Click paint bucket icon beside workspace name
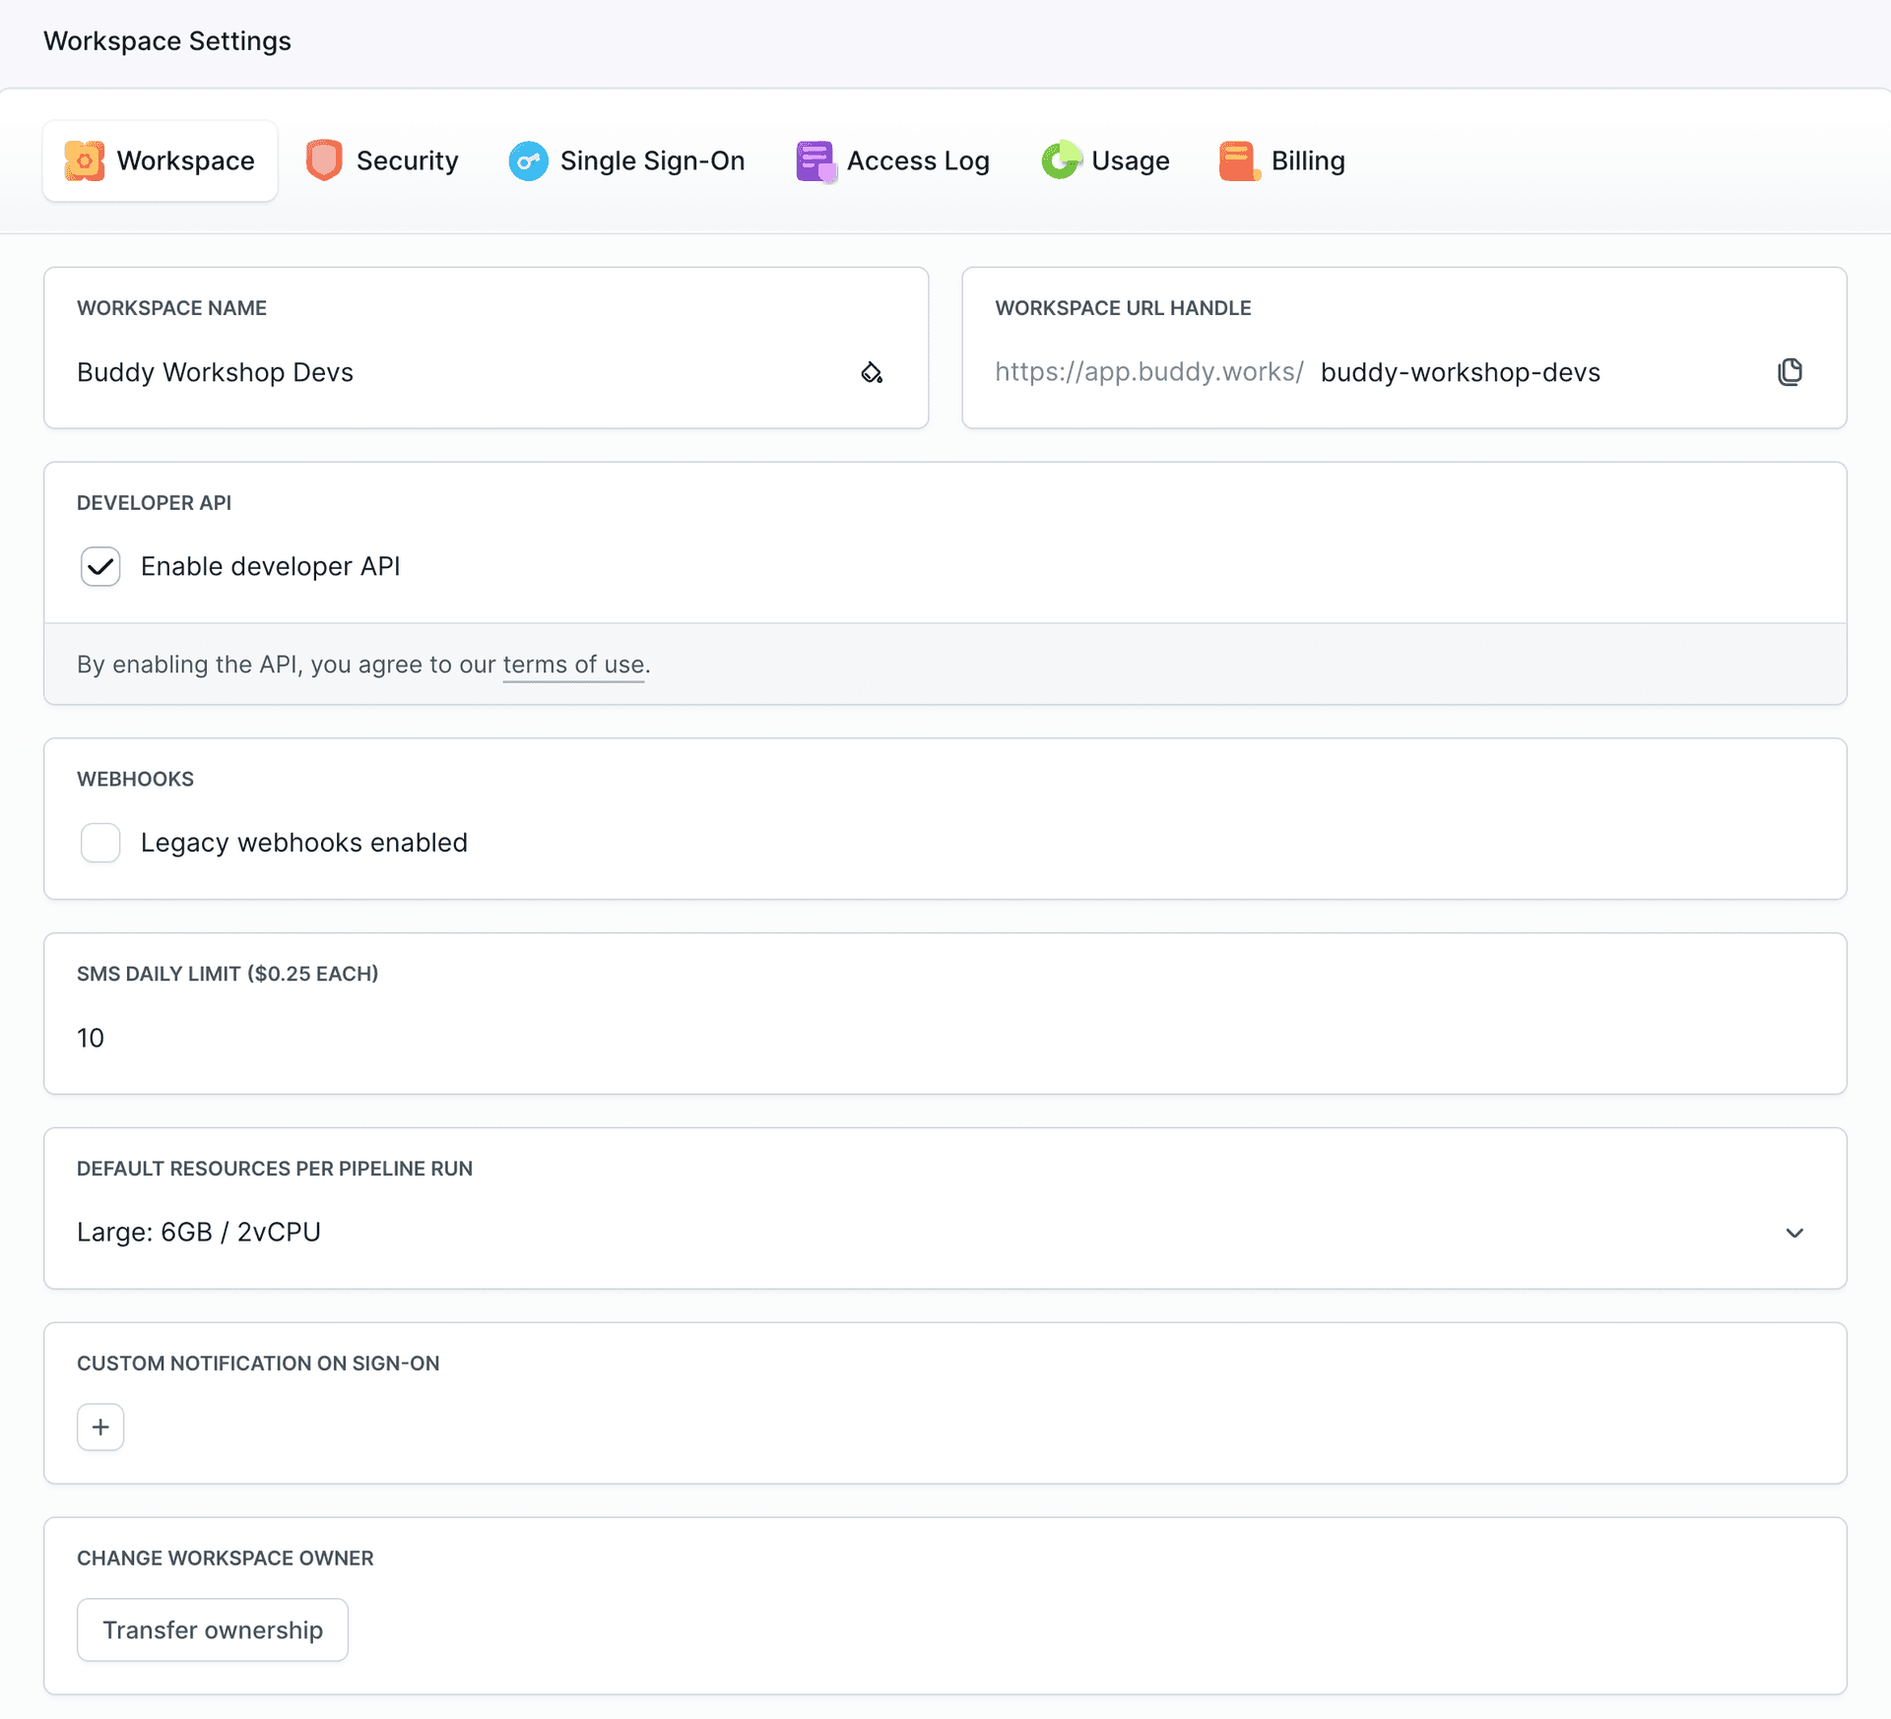 point(872,372)
